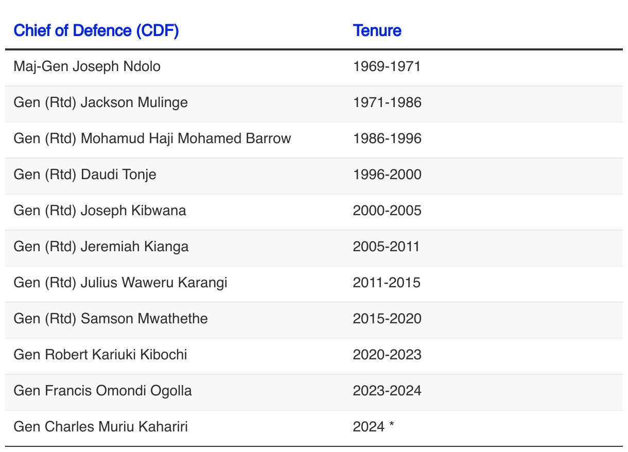628x452 pixels.
Task: Click the Gen (Rtd) Jeremiah Kianga cell
Action: pyautogui.click(x=101, y=247)
